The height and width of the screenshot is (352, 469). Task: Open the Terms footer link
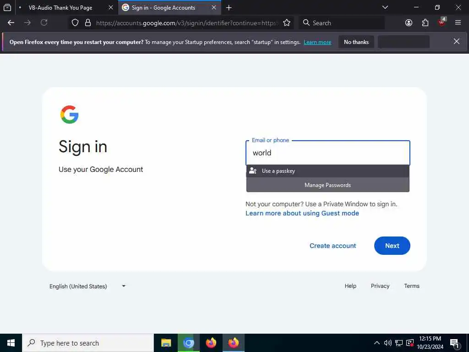click(x=412, y=286)
